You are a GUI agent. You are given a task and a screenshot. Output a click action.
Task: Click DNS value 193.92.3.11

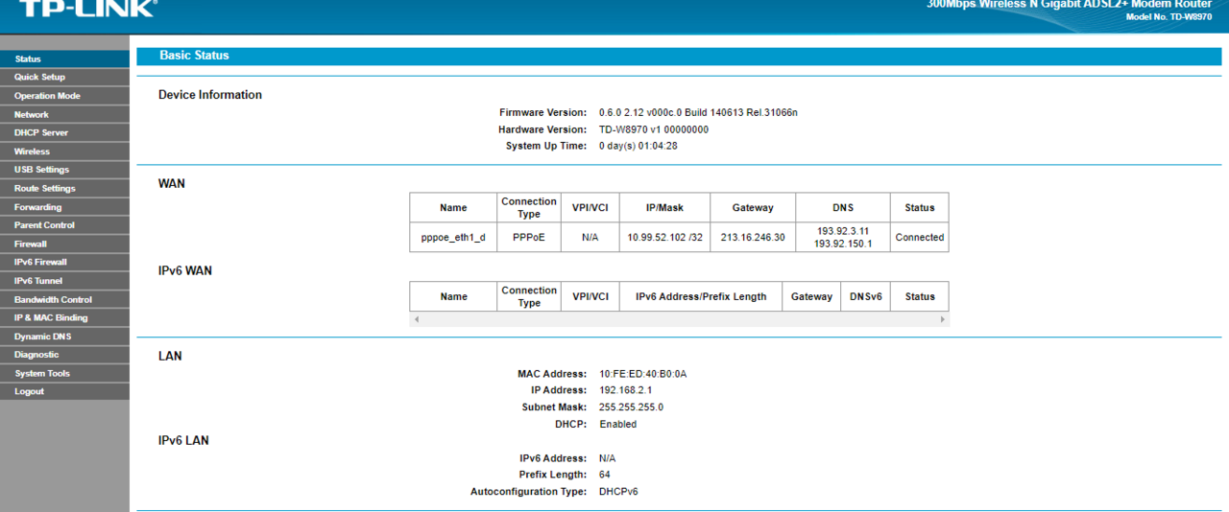point(843,231)
